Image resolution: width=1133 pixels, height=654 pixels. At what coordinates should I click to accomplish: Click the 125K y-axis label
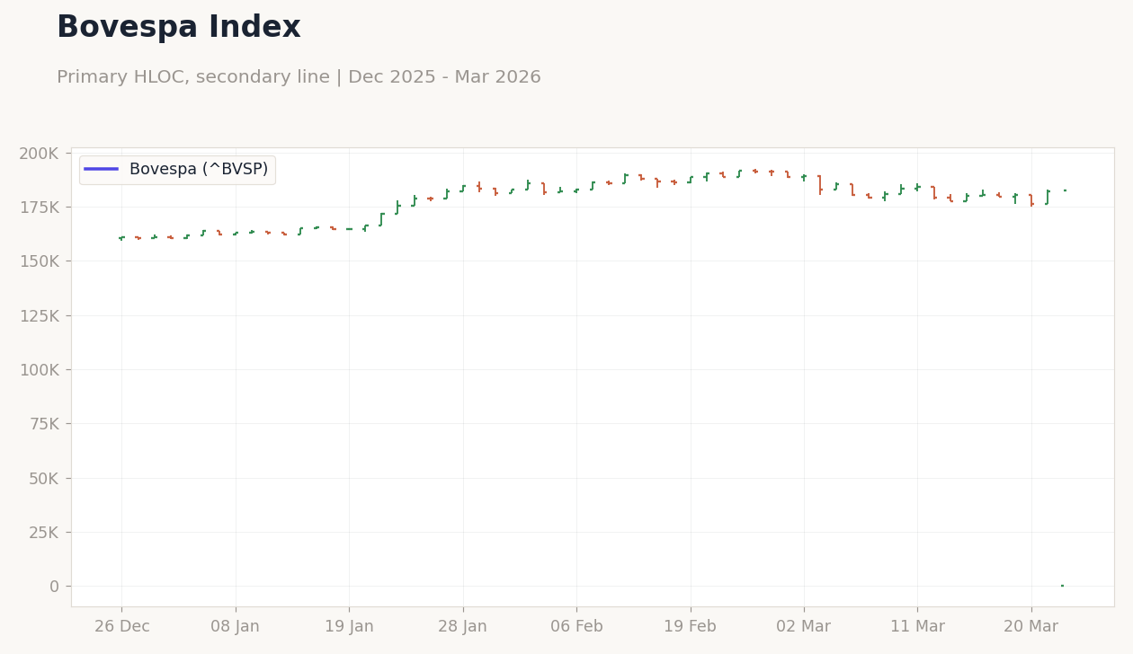[x=39, y=316]
